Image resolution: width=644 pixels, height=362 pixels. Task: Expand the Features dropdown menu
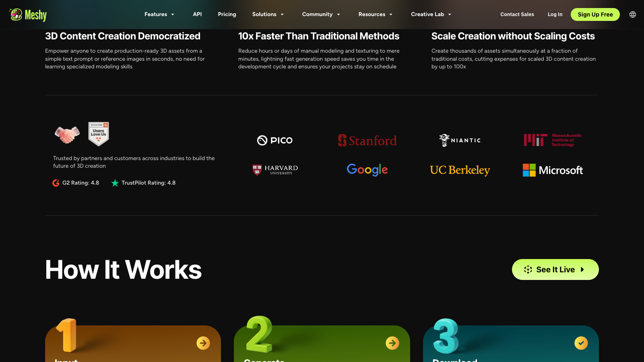(159, 14)
